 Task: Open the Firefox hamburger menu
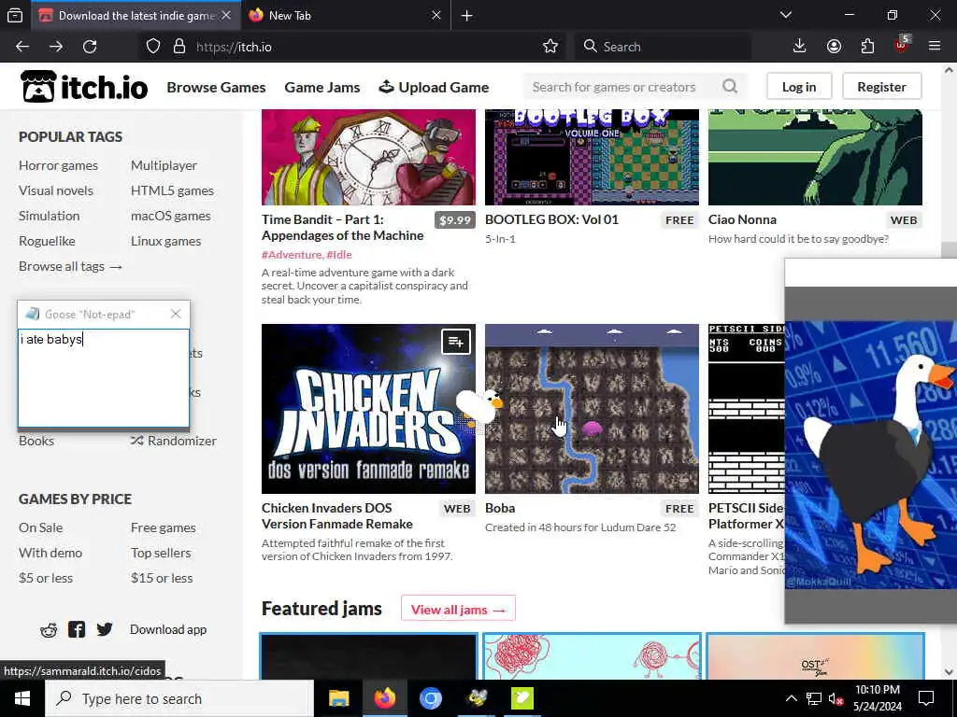coord(934,47)
